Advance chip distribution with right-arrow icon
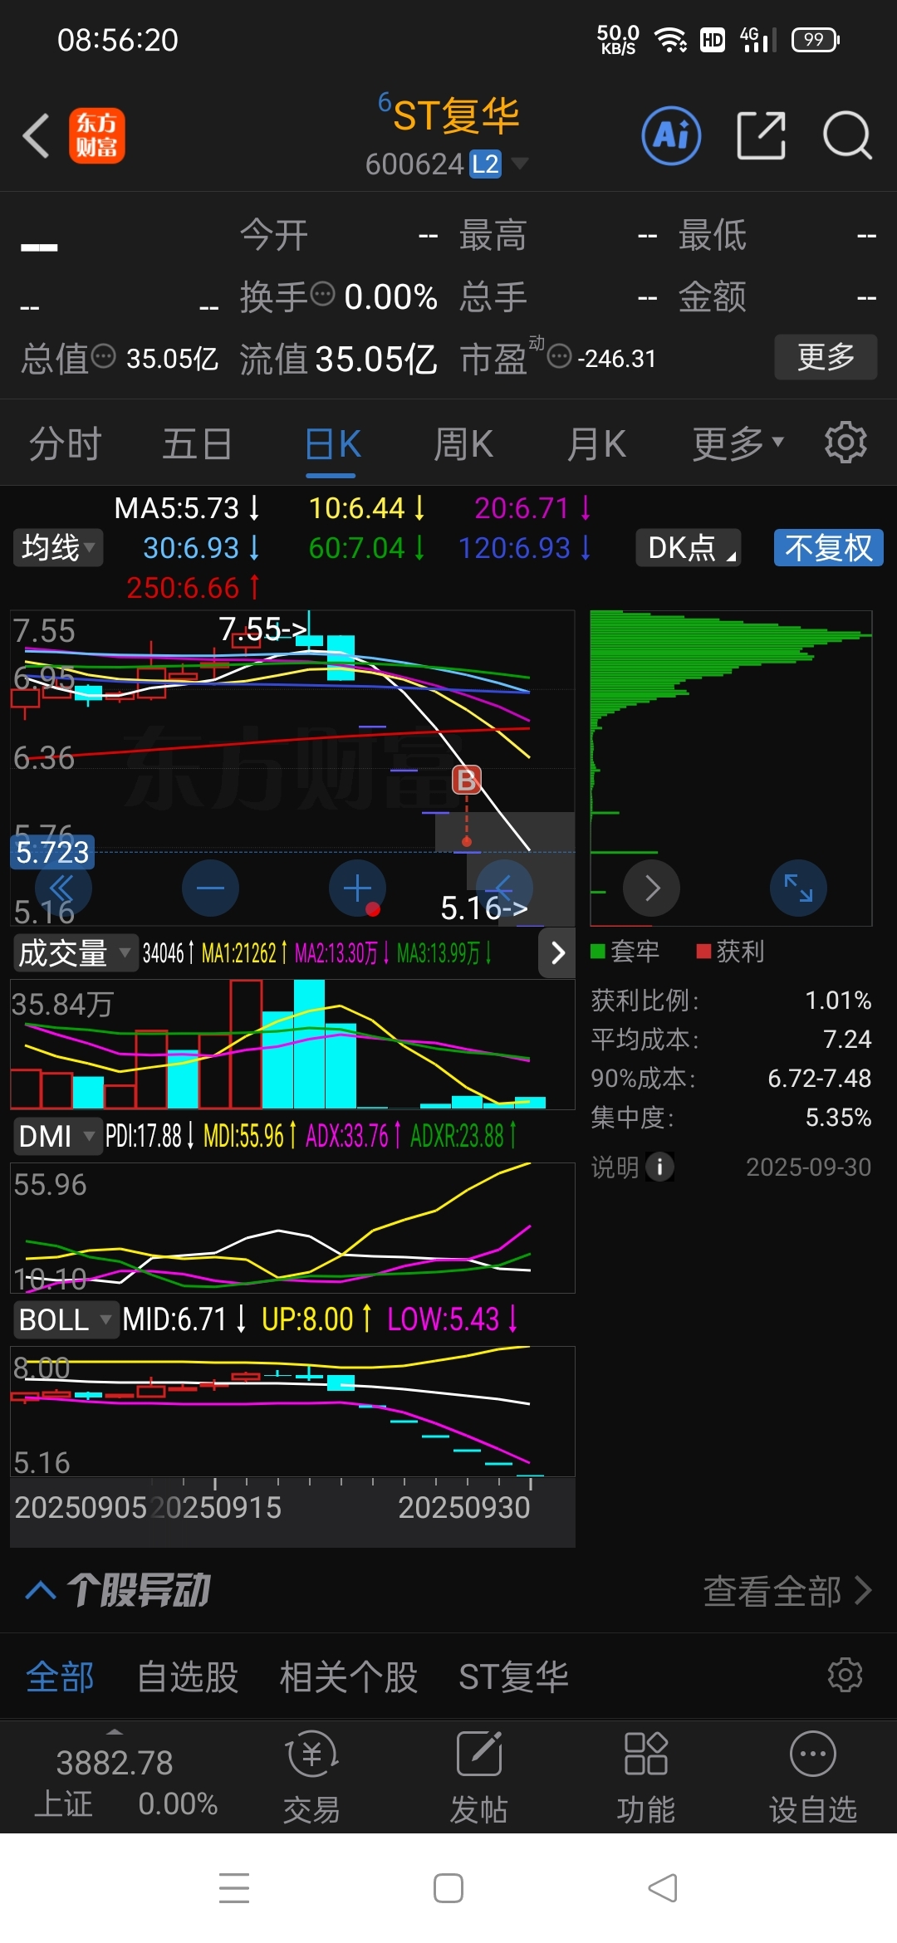The image size is (897, 1943). click(x=651, y=888)
